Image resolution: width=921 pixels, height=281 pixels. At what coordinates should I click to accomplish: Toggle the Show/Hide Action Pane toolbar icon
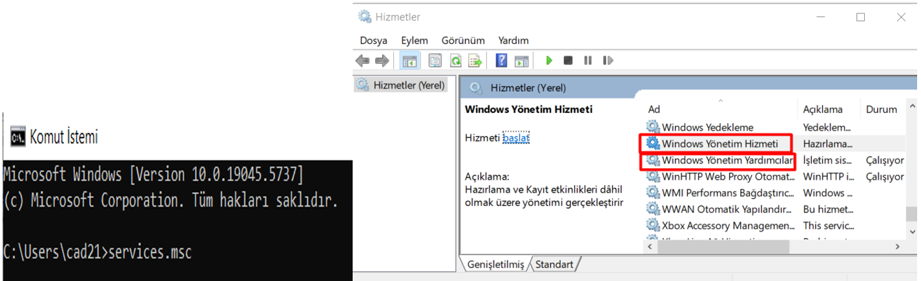click(521, 60)
